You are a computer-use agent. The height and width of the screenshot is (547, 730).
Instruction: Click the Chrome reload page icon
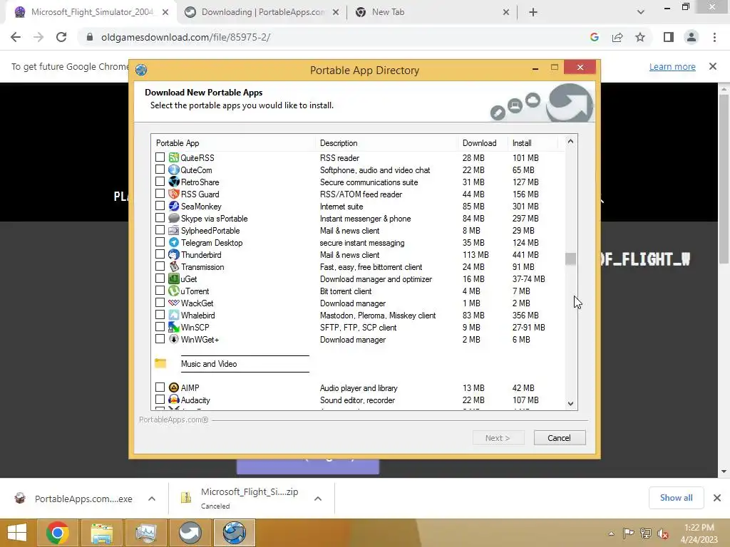61,37
